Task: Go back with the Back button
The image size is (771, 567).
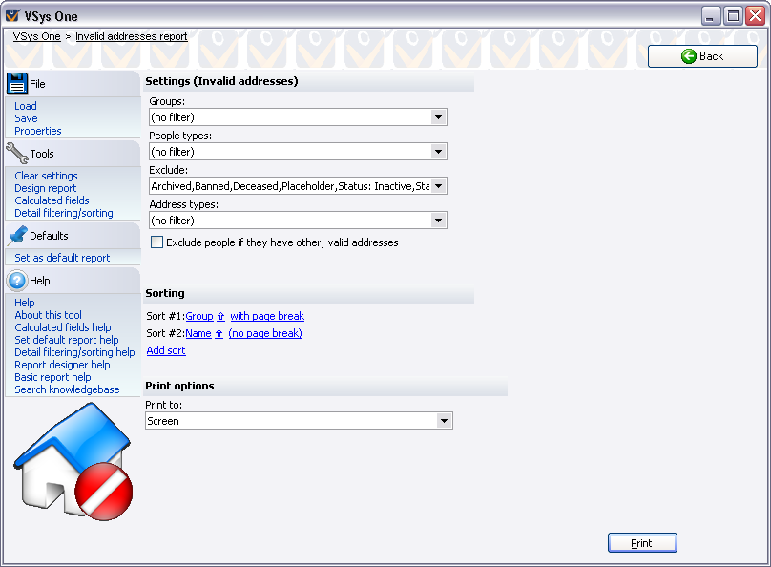Action: click(x=702, y=56)
